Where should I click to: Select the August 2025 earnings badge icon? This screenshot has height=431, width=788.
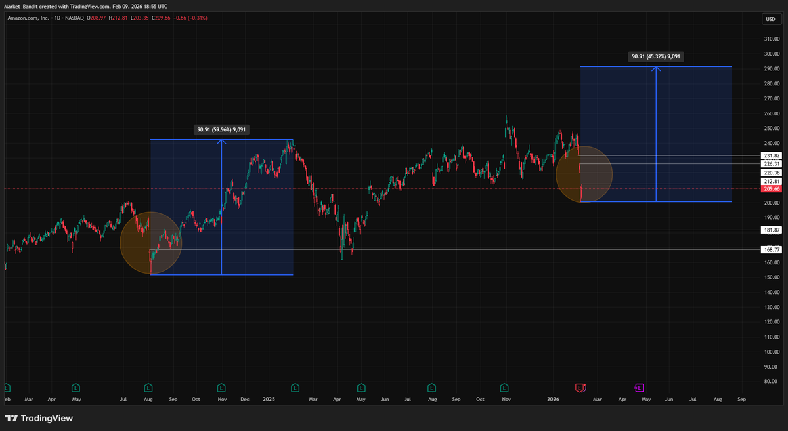(432, 387)
